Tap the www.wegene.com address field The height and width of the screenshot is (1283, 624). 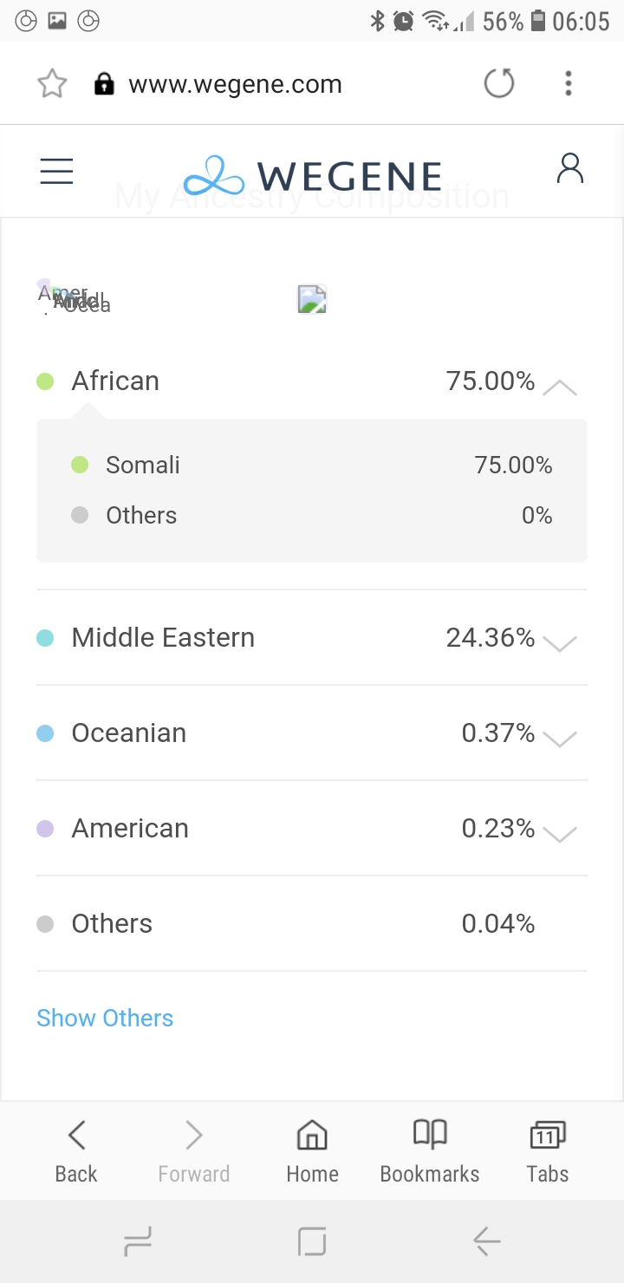tap(235, 84)
